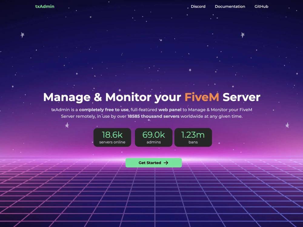Click the 69.0k admins stat card

(154, 137)
